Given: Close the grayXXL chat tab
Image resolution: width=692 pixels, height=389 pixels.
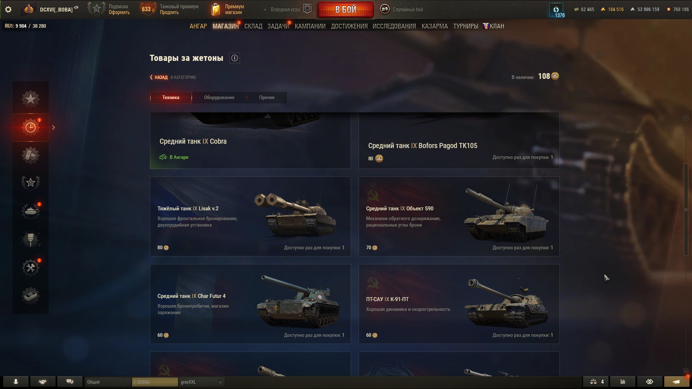Looking at the screenshot, I should [x=220, y=382].
